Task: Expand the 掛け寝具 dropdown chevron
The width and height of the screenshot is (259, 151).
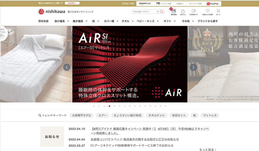Action: 68,21
